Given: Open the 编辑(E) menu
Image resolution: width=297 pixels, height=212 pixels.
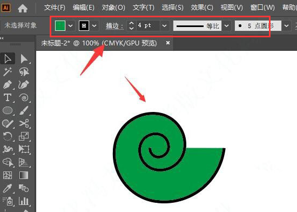Looking at the screenshot, I should (84, 8).
